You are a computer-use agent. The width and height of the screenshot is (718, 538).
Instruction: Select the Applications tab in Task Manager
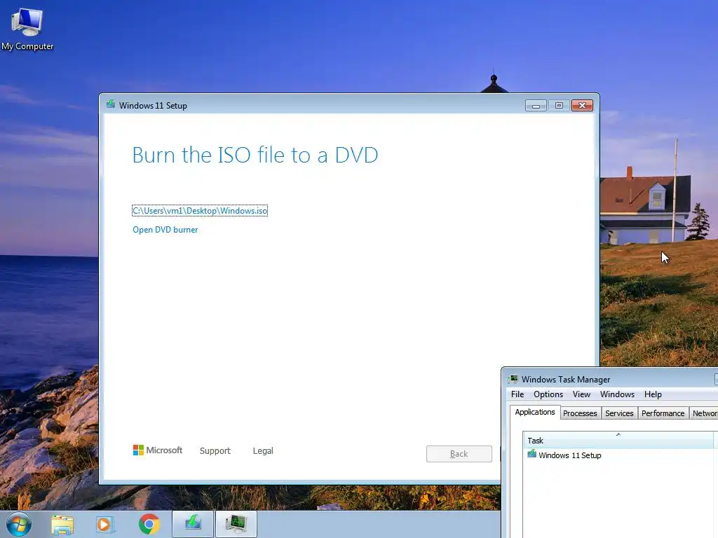[x=535, y=412]
